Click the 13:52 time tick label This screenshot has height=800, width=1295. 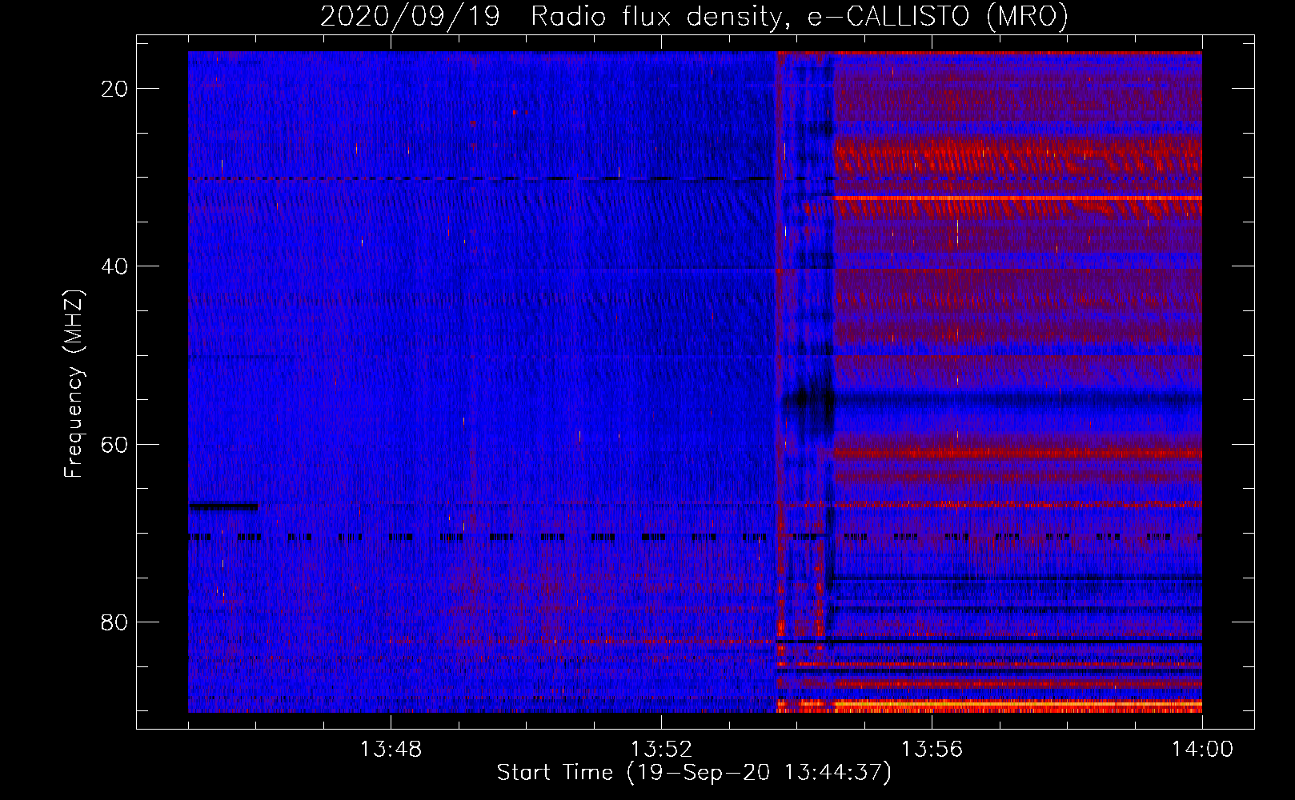(661, 750)
